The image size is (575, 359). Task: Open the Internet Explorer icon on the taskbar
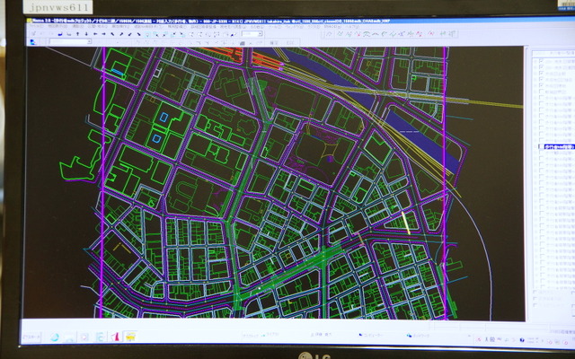(x=55, y=337)
